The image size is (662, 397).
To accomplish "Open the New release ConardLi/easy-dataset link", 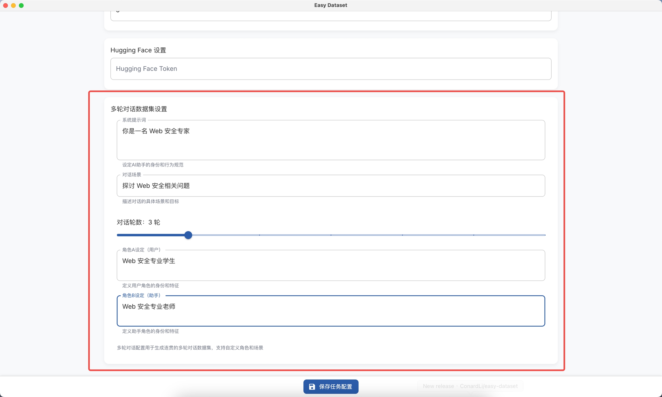I will pos(470,386).
